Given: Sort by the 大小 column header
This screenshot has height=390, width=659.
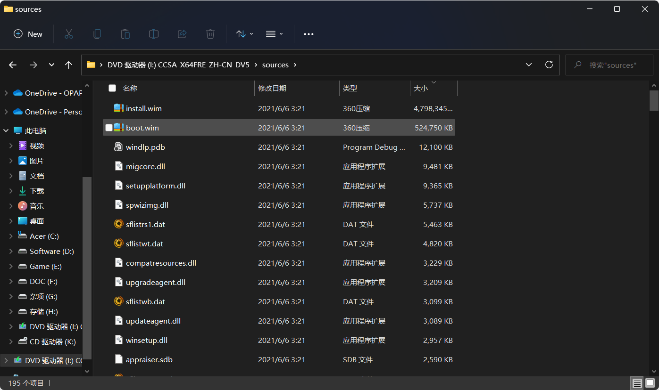Looking at the screenshot, I should 421,88.
